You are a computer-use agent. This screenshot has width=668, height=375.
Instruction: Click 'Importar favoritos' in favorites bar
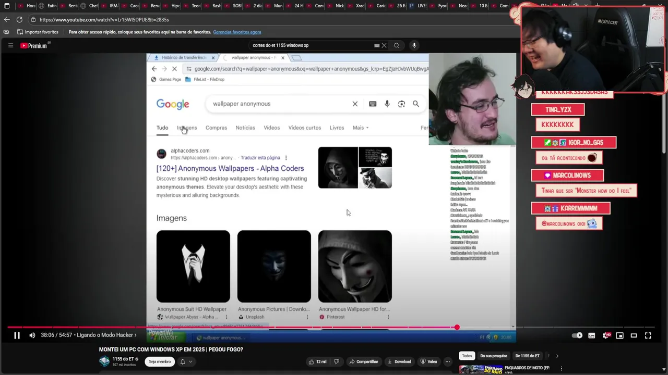click(x=38, y=32)
